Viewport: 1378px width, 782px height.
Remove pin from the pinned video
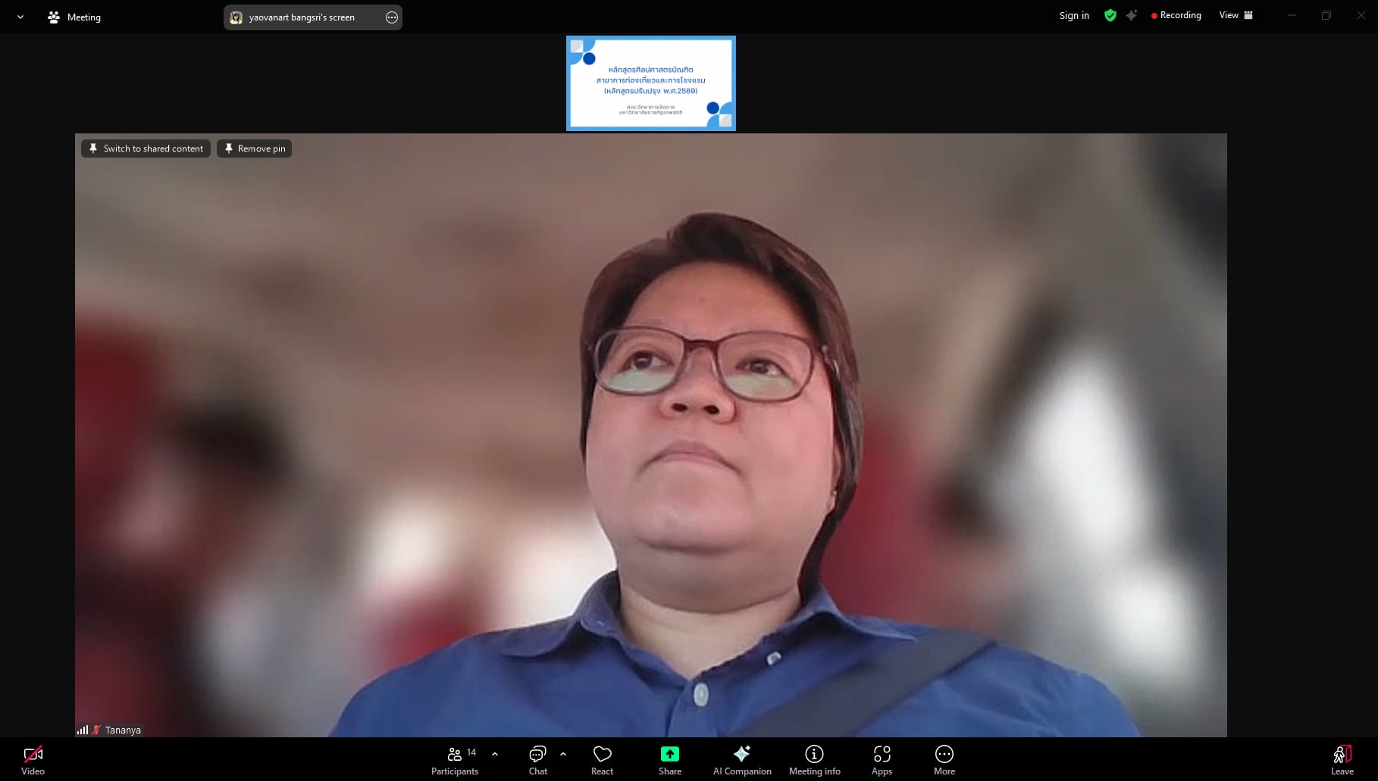point(255,149)
